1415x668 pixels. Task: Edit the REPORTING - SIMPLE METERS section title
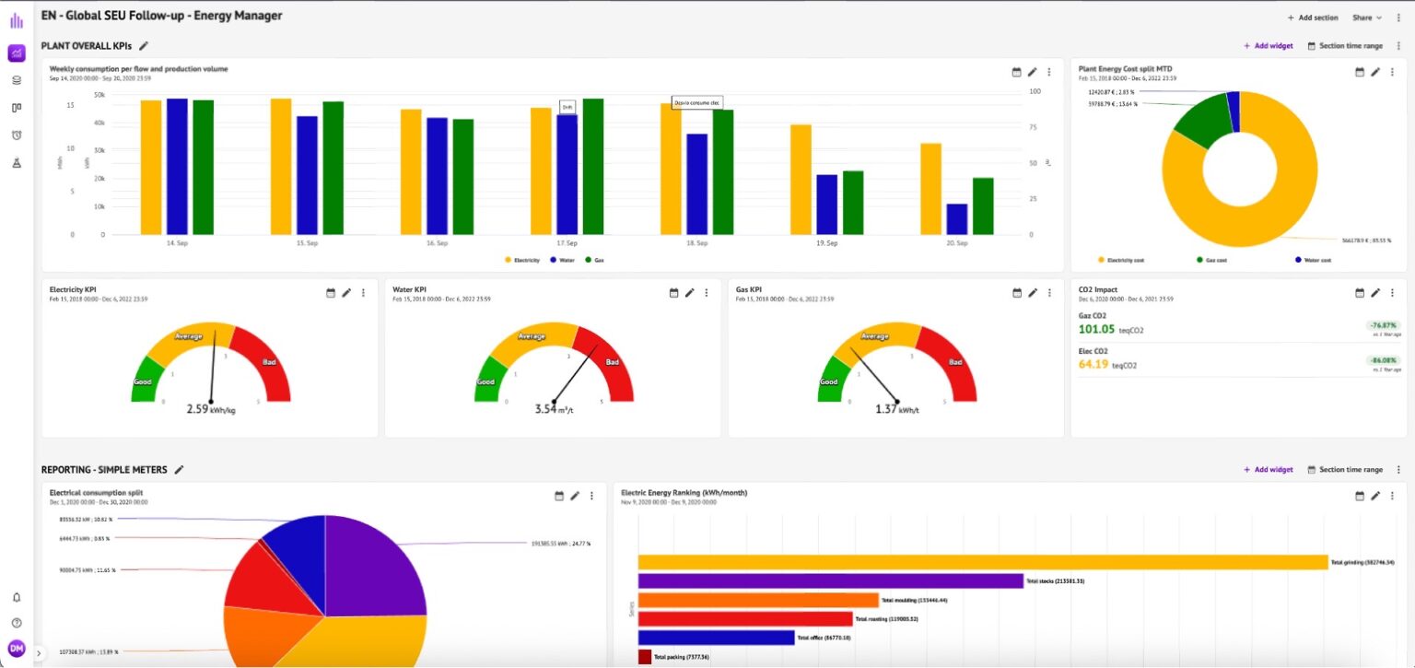pyautogui.click(x=179, y=469)
